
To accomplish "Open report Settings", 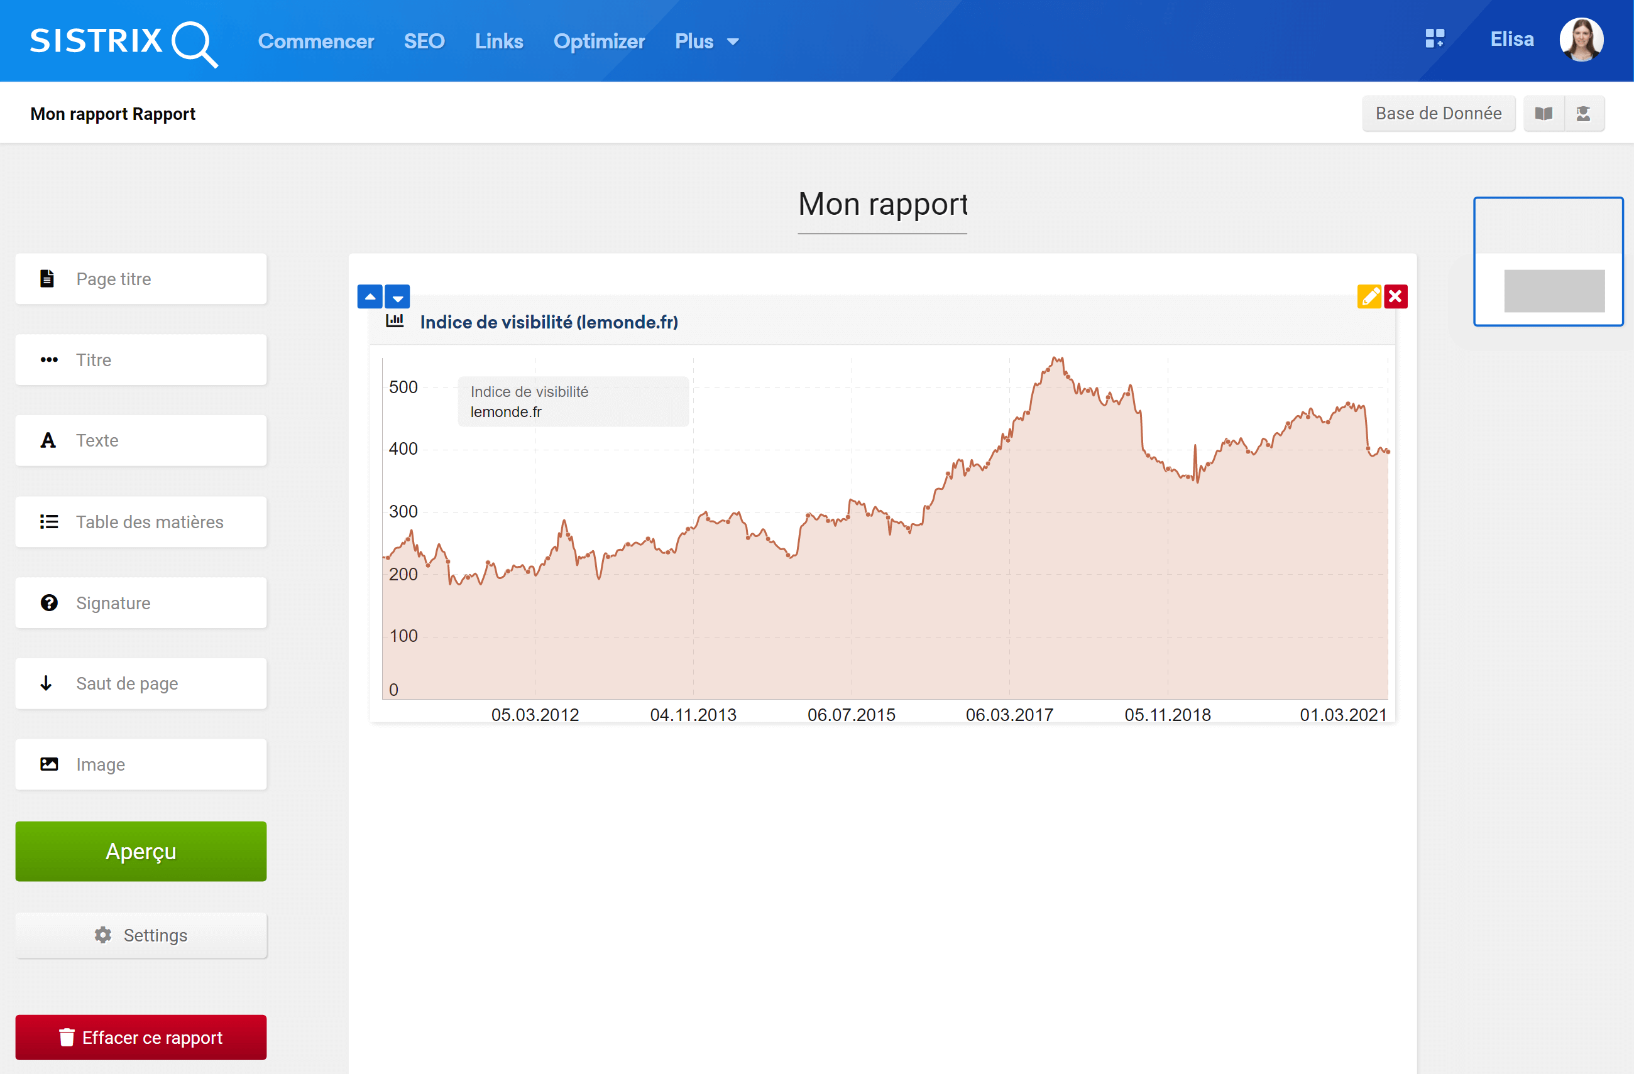I will pos(141,935).
